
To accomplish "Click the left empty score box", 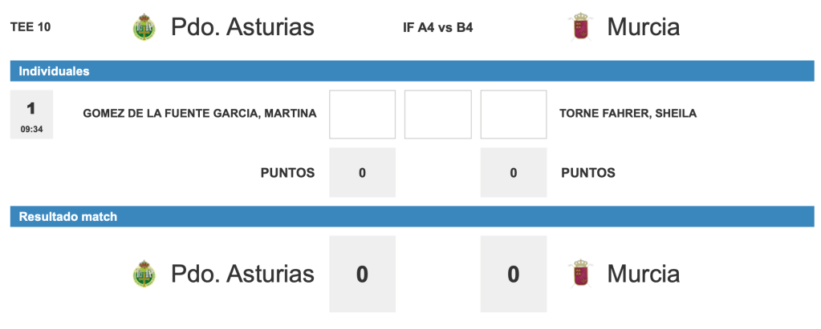I will coord(362,114).
